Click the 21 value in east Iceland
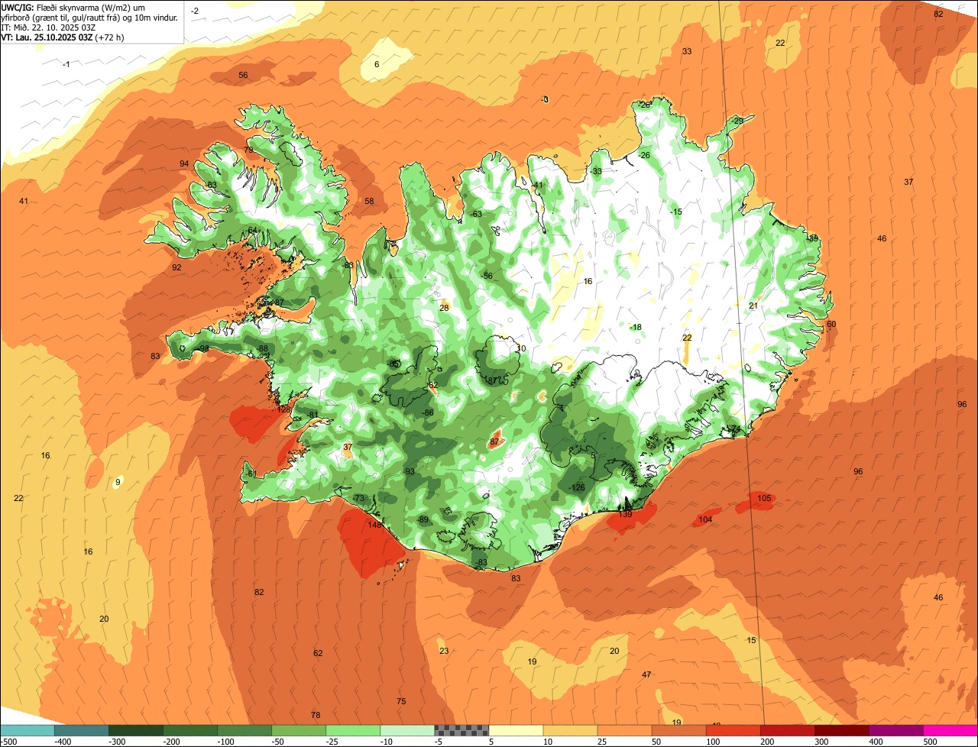The width and height of the screenshot is (978, 747). click(753, 306)
